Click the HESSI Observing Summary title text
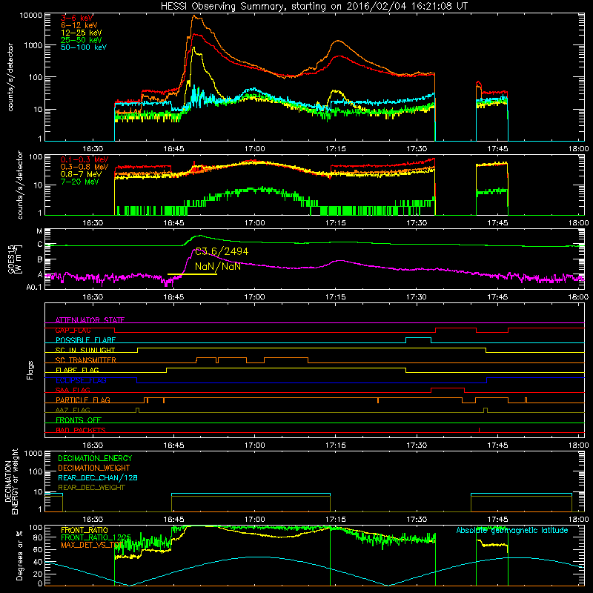Screen dimensions: 593x593 (314, 6)
